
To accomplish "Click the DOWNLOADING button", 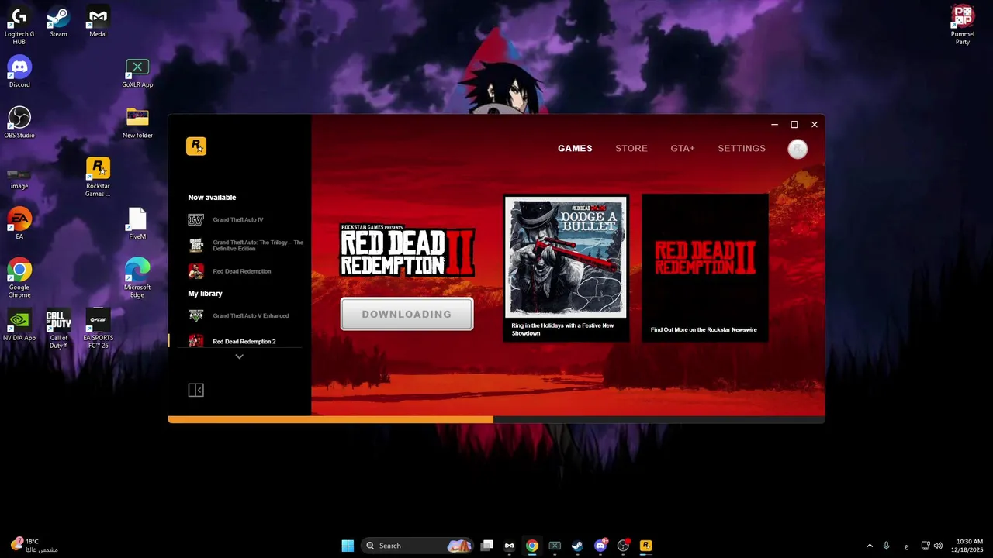I will pos(407,314).
